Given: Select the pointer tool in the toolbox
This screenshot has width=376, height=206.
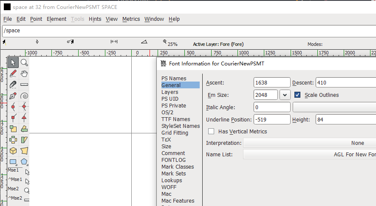Looking at the screenshot, I should (13, 62).
